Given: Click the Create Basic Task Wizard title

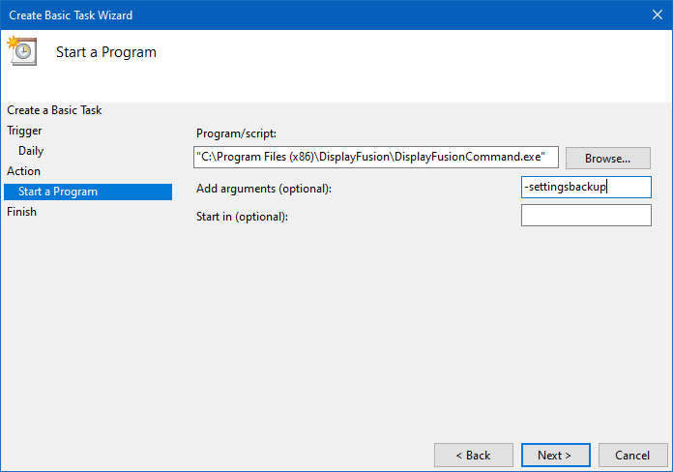Looking at the screenshot, I should pyautogui.click(x=71, y=15).
